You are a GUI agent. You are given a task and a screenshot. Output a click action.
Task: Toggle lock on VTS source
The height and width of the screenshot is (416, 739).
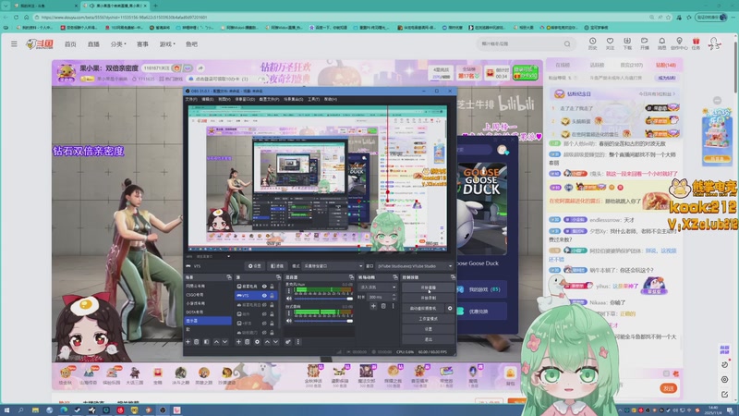click(272, 296)
